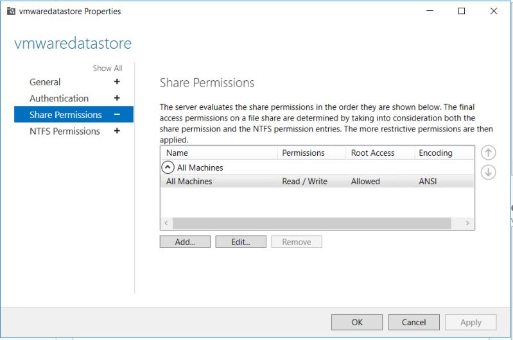Open the General settings page
This screenshot has height=340, width=513.
pyautogui.click(x=45, y=82)
